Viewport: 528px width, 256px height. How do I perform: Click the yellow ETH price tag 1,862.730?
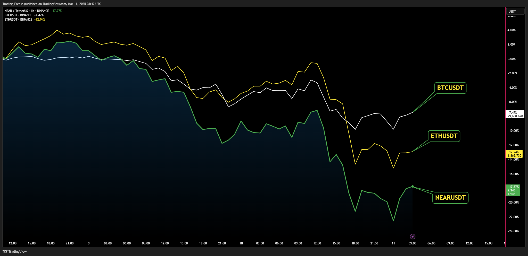[514, 154]
